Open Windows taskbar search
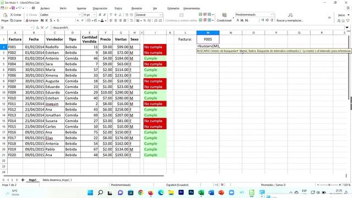Image resolution: width=352 pixels, height=198 pixels. [x=100, y=193]
